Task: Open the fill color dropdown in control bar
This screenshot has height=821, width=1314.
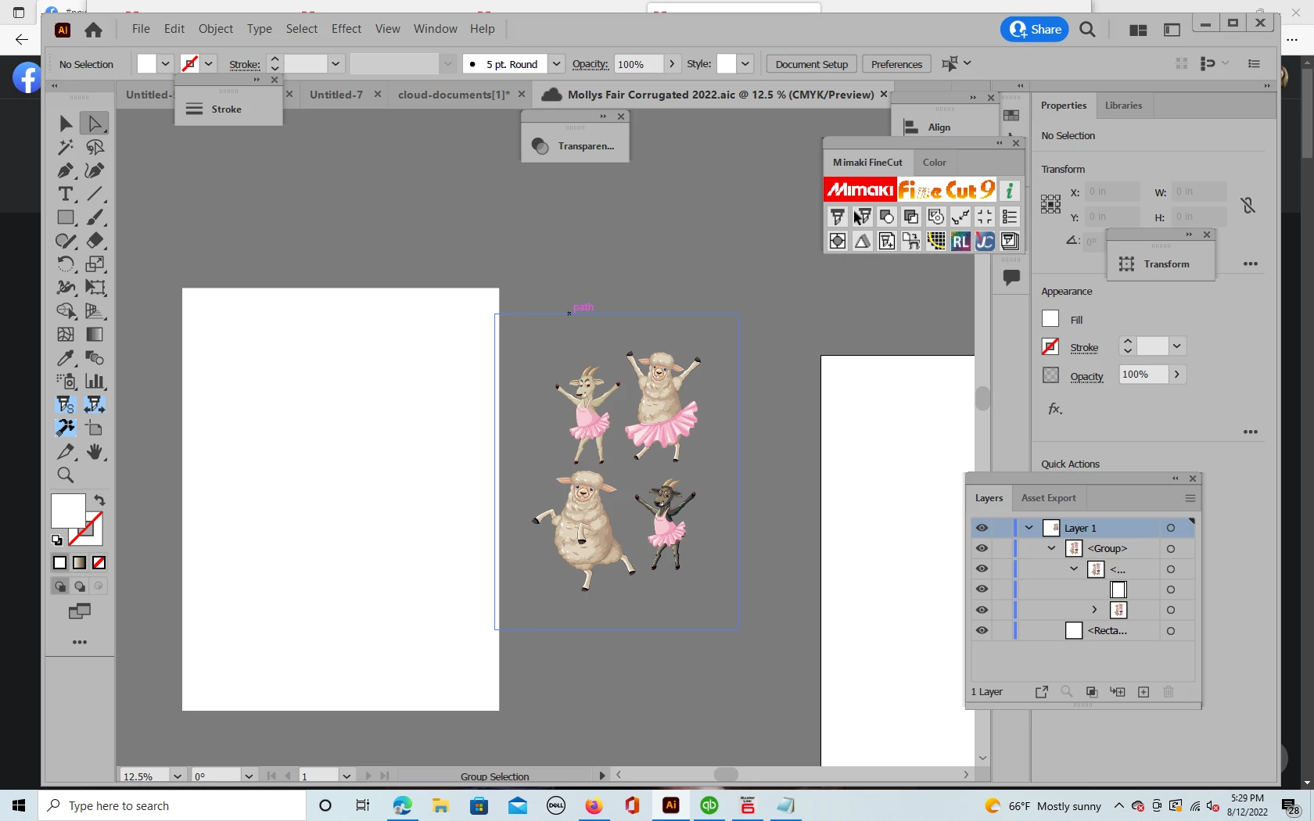Action: coord(165,64)
